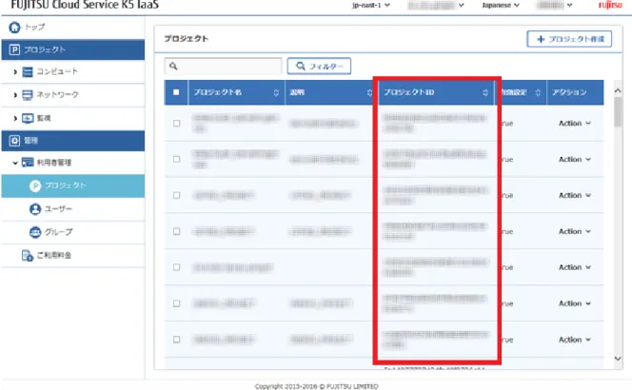Collapse the 利用者管理 tree arrow
The width and height of the screenshot is (632, 390).
pyautogui.click(x=15, y=163)
